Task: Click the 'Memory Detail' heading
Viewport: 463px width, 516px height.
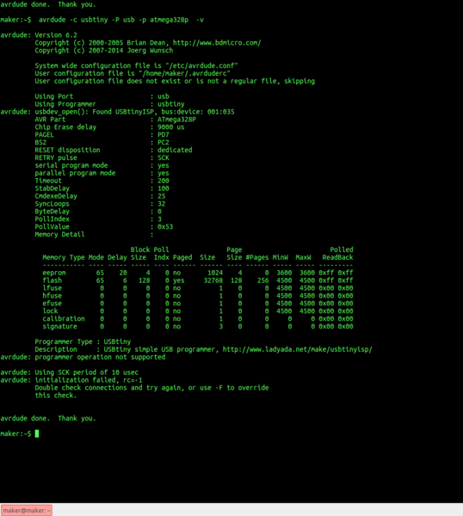Action: coord(59,234)
